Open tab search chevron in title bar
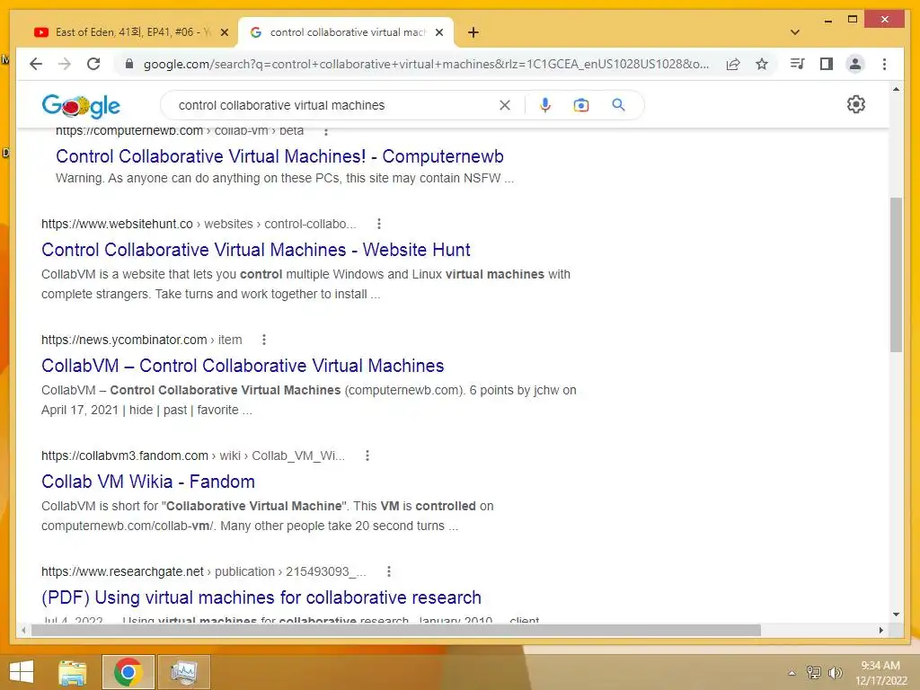Image resolution: width=920 pixels, height=690 pixels. click(795, 32)
